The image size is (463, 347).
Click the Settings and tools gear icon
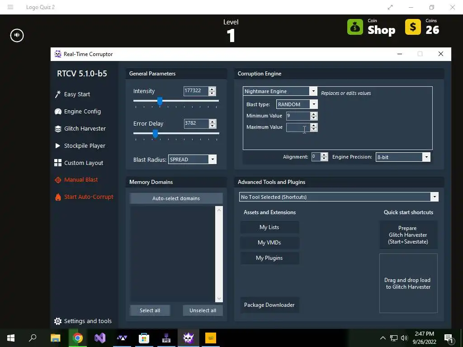pyautogui.click(x=58, y=321)
